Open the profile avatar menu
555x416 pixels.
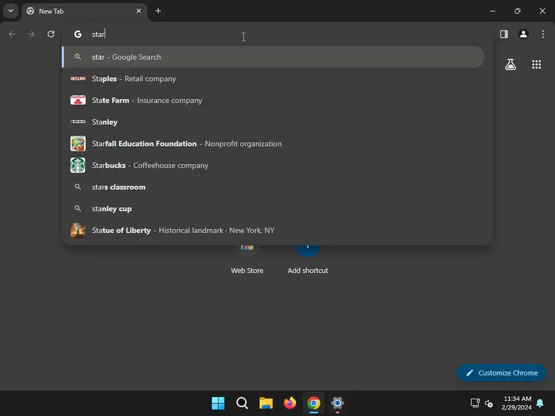point(523,34)
